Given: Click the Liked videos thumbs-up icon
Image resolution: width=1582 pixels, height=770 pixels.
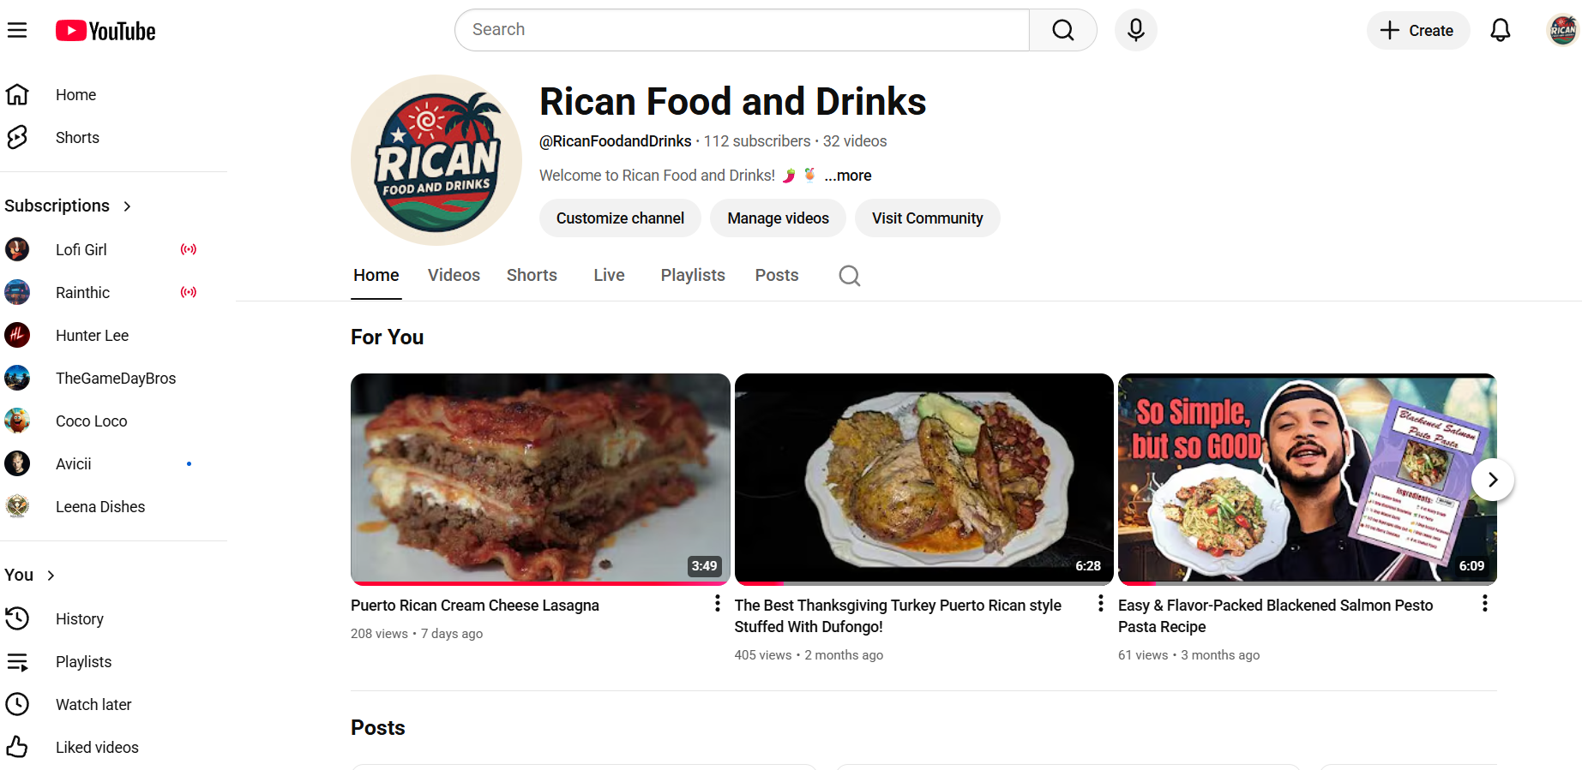Looking at the screenshot, I should point(17,747).
